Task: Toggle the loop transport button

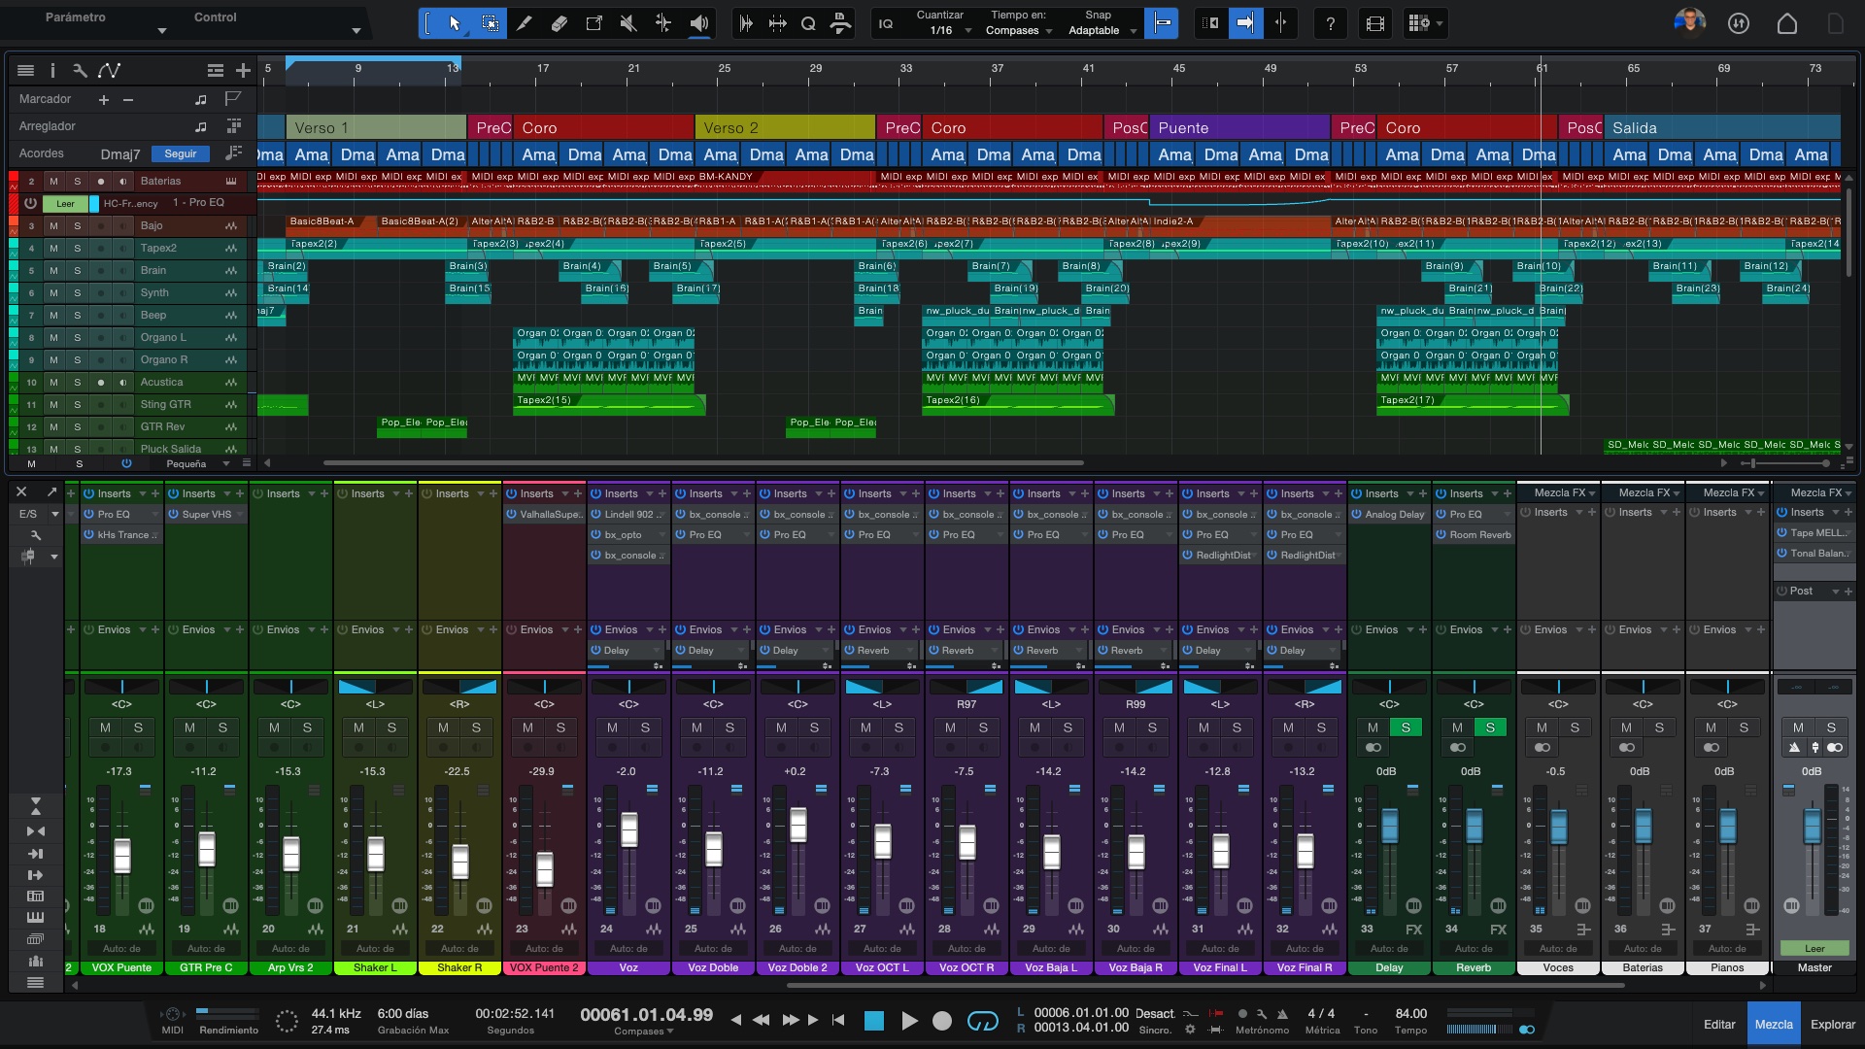Action: [x=983, y=1021]
